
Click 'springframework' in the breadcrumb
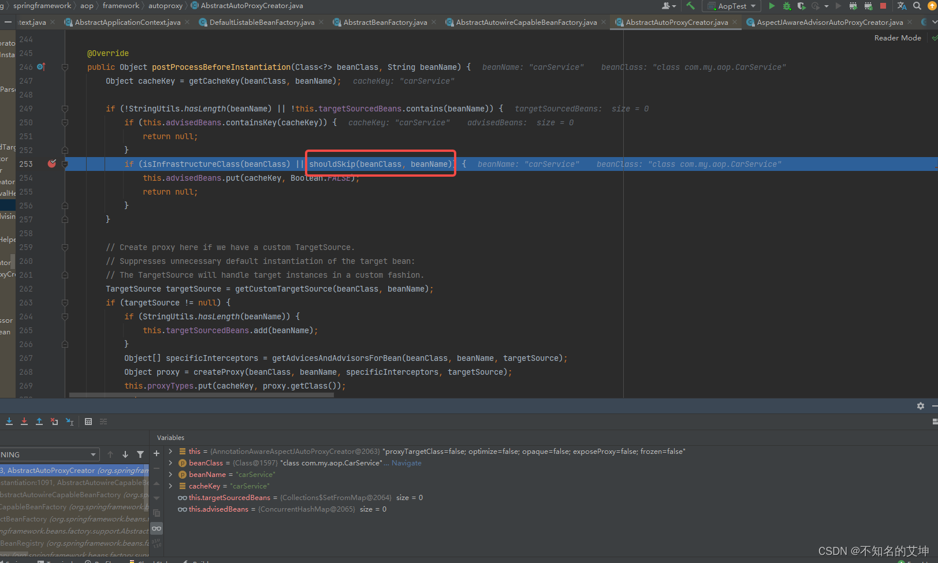(x=42, y=6)
